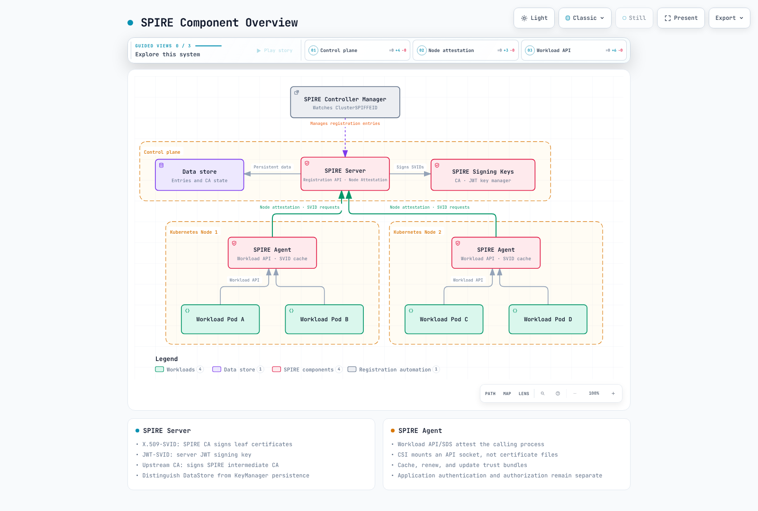758x511 pixels.
Task: Click the 'Signs SVIDs' edge label
Action: pyautogui.click(x=410, y=167)
